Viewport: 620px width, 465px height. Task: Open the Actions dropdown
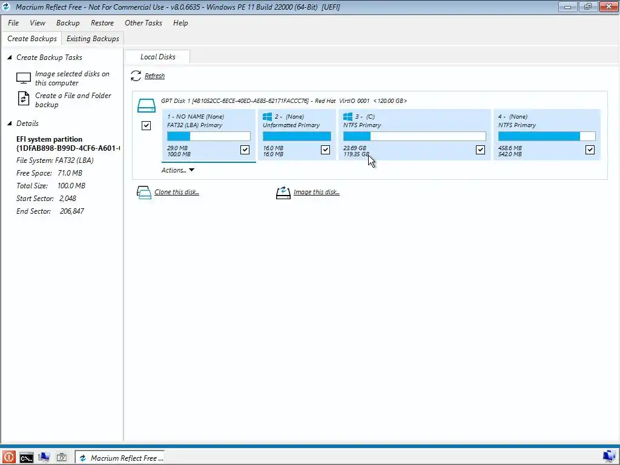[177, 170]
